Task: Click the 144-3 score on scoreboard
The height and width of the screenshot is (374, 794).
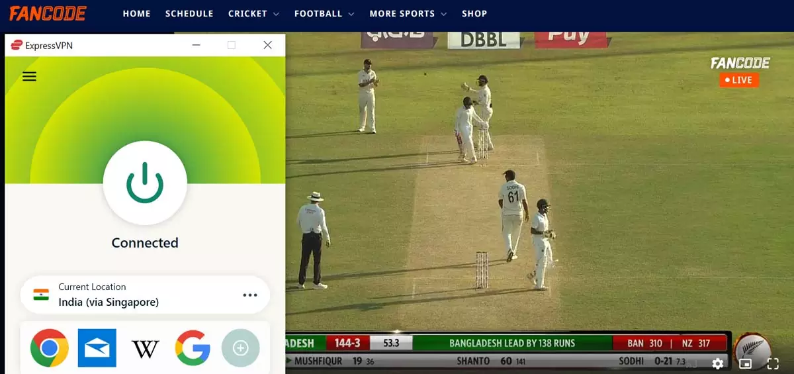Action: pyautogui.click(x=347, y=343)
